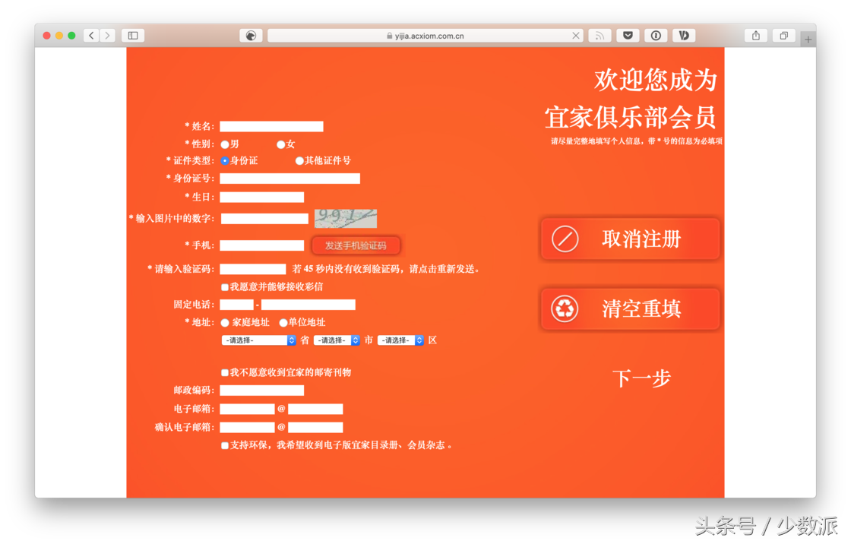Open a new tab with plus icon
The width and height of the screenshot is (851, 544).
[x=808, y=39]
